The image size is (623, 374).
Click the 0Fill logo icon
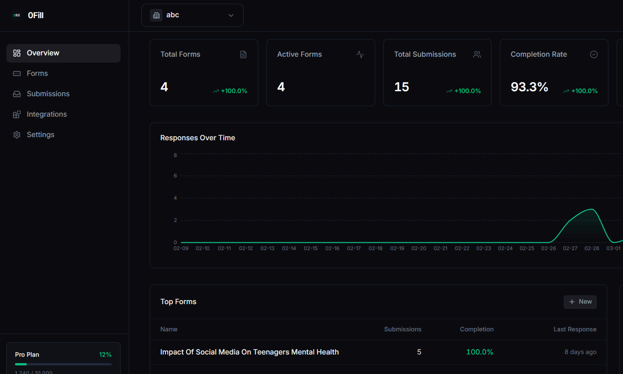pyautogui.click(x=17, y=15)
